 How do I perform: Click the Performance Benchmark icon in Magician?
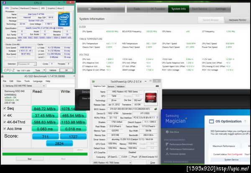pos(167,144)
